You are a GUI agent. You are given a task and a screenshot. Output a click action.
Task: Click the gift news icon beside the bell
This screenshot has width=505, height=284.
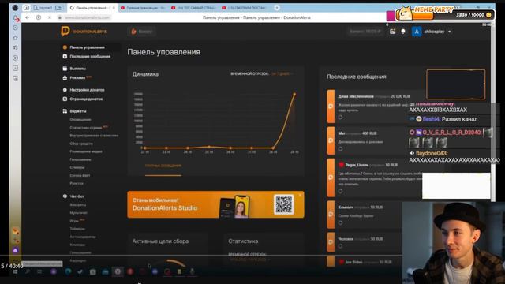click(392, 32)
